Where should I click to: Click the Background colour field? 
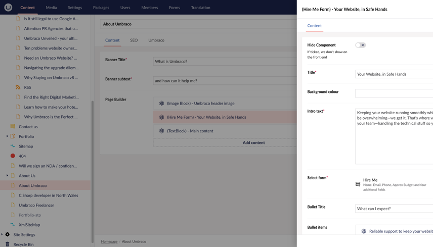pos(394,93)
